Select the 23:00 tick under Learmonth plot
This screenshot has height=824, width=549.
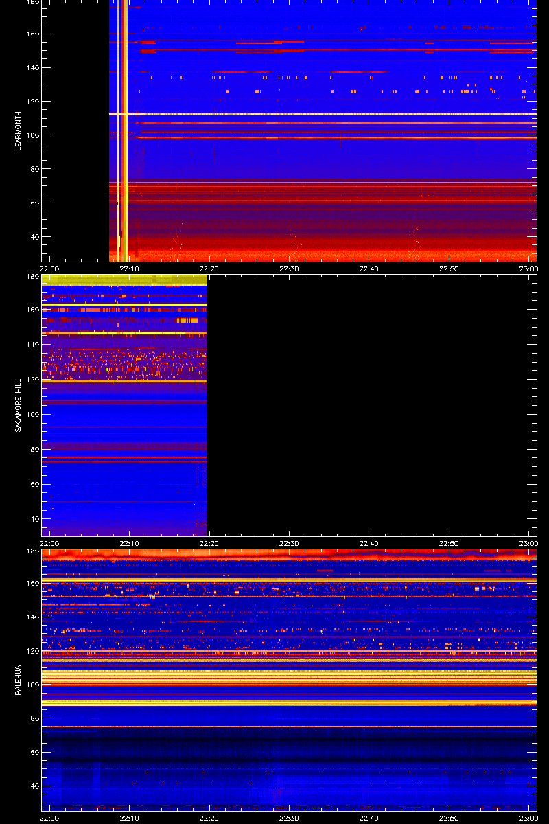[x=528, y=268]
